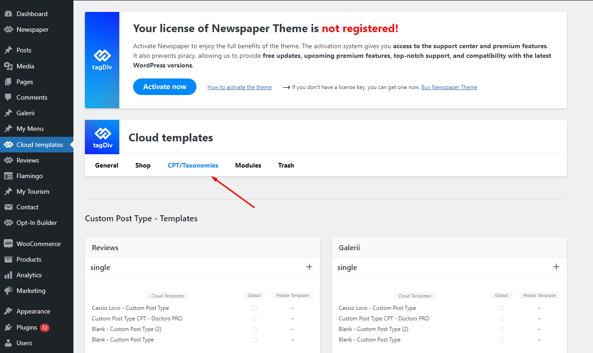Toggle Global for Galerii Blank Custom Post Type (2)

(501, 330)
